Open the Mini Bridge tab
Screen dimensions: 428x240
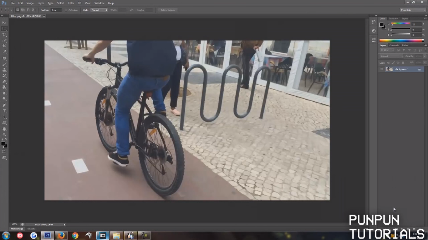pyautogui.click(x=17, y=229)
